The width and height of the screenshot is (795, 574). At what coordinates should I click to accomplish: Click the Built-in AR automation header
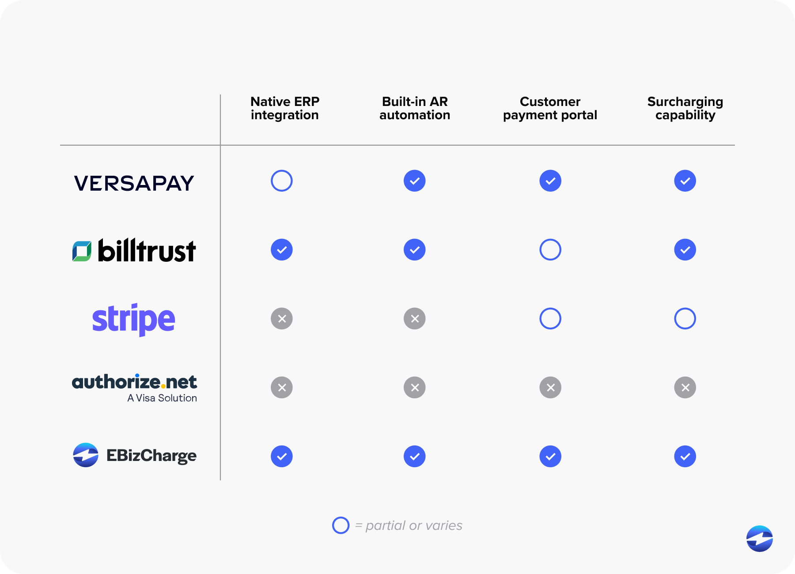point(415,108)
